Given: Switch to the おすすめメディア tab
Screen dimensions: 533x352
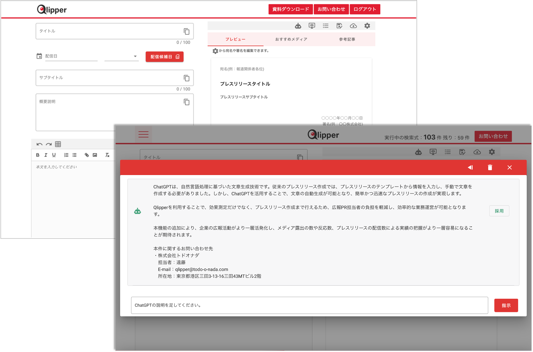Looking at the screenshot, I should tap(291, 39).
